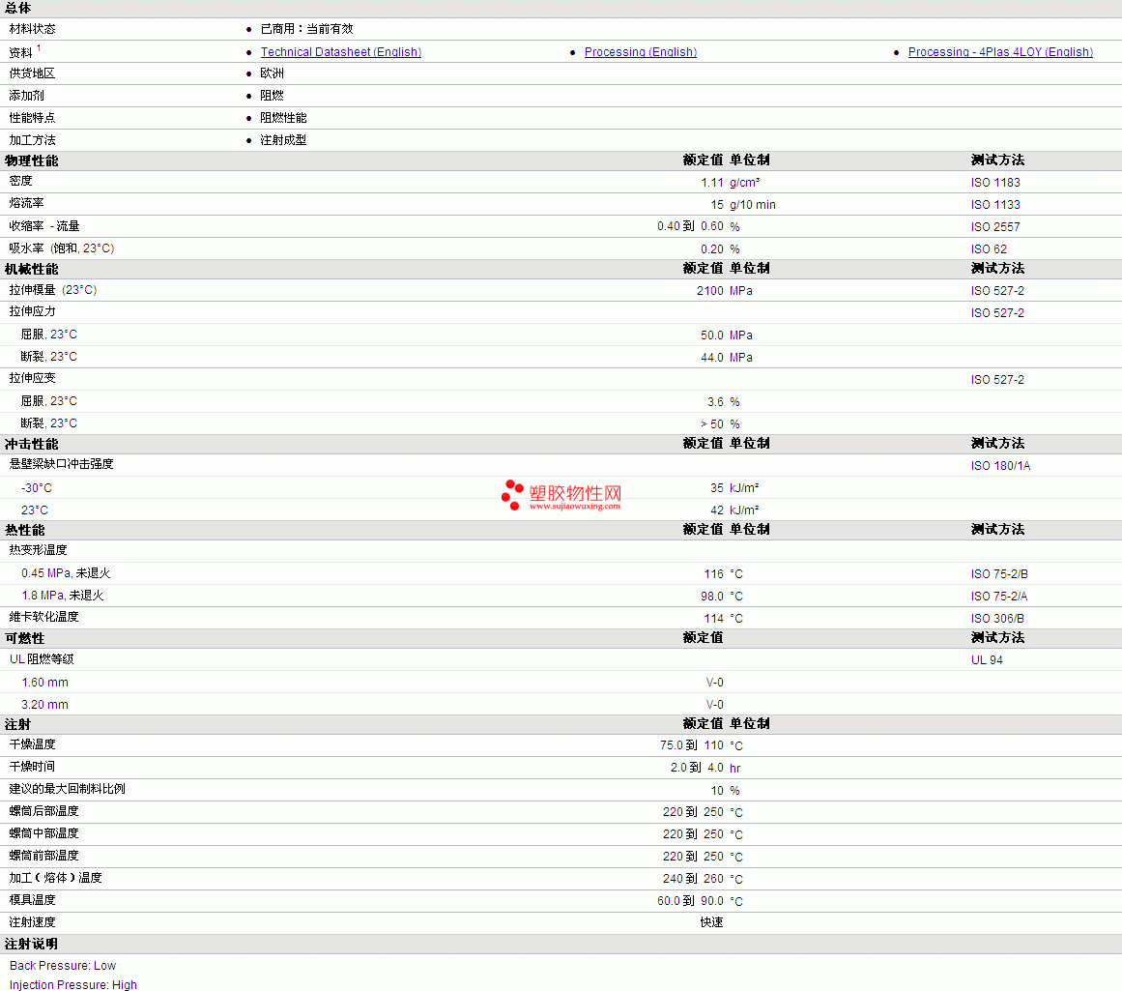Click the V-0 rating for 1.60 mm
The image size is (1122, 991).
(715, 683)
